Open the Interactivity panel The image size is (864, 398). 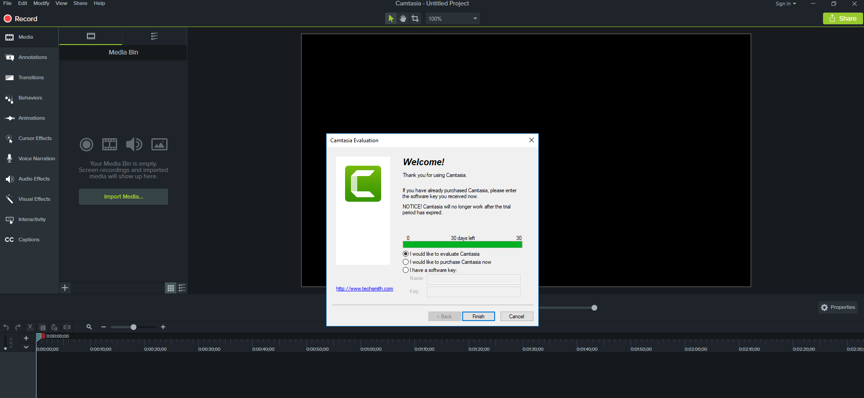point(29,219)
